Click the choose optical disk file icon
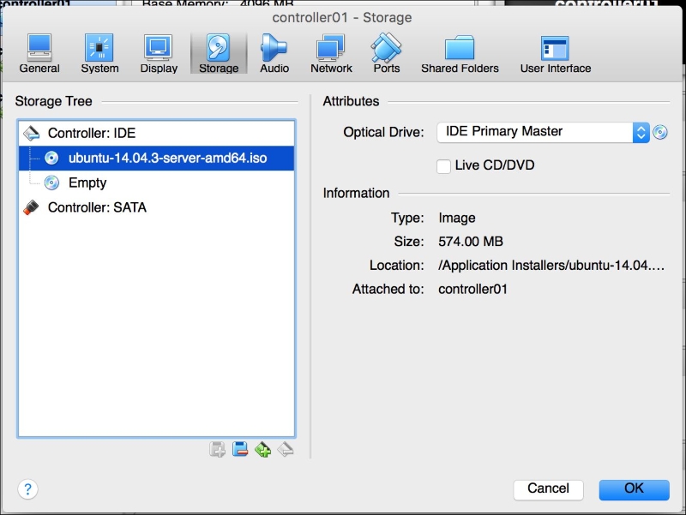 [x=660, y=132]
